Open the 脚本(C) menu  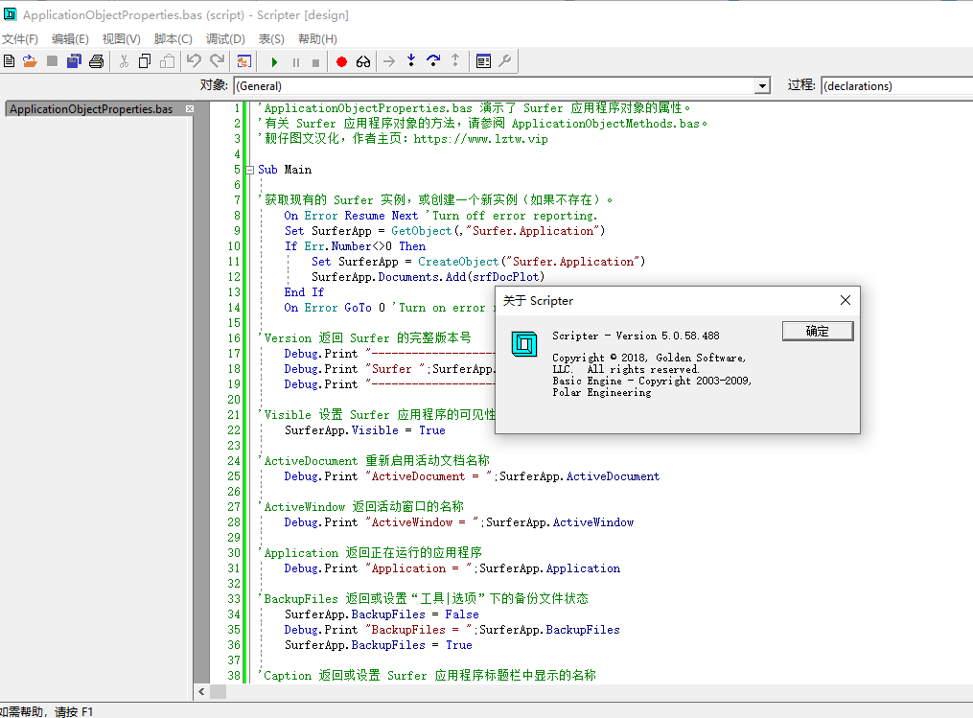point(174,39)
